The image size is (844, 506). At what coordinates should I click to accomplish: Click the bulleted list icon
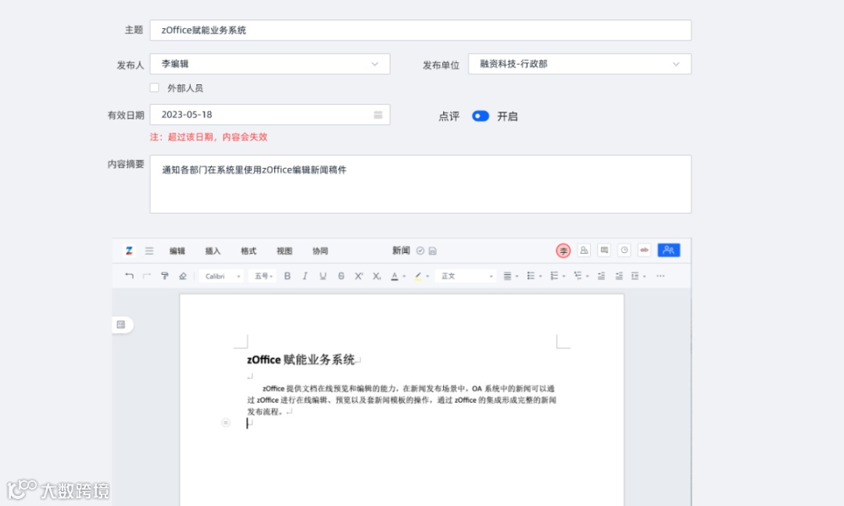531,276
